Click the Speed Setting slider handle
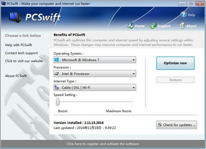Image resolution: width=206 pixels, height=149 pixels. [x=58, y=102]
